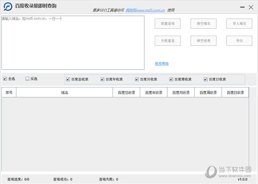The width and height of the screenshot is (258, 184).
Task: Uncheck the 百度月收录 checkbox
Action: [137, 79]
